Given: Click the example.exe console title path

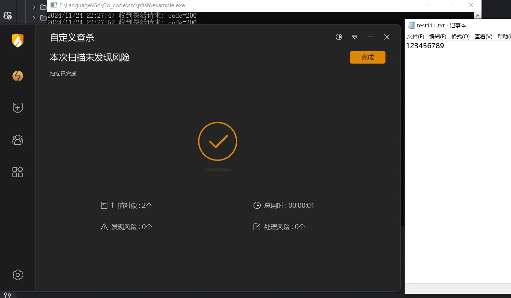Looking at the screenshot, I should (x=122, y=5).
